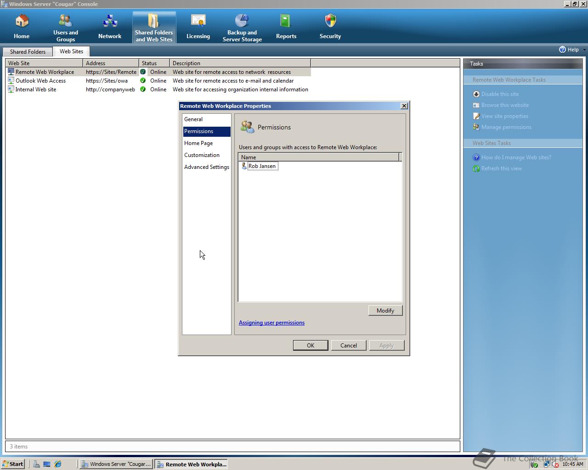Click the https://Sites/Remote address cell
This screenshot has height=470, width=588.
pyautogui.click(x=111, y=72)
